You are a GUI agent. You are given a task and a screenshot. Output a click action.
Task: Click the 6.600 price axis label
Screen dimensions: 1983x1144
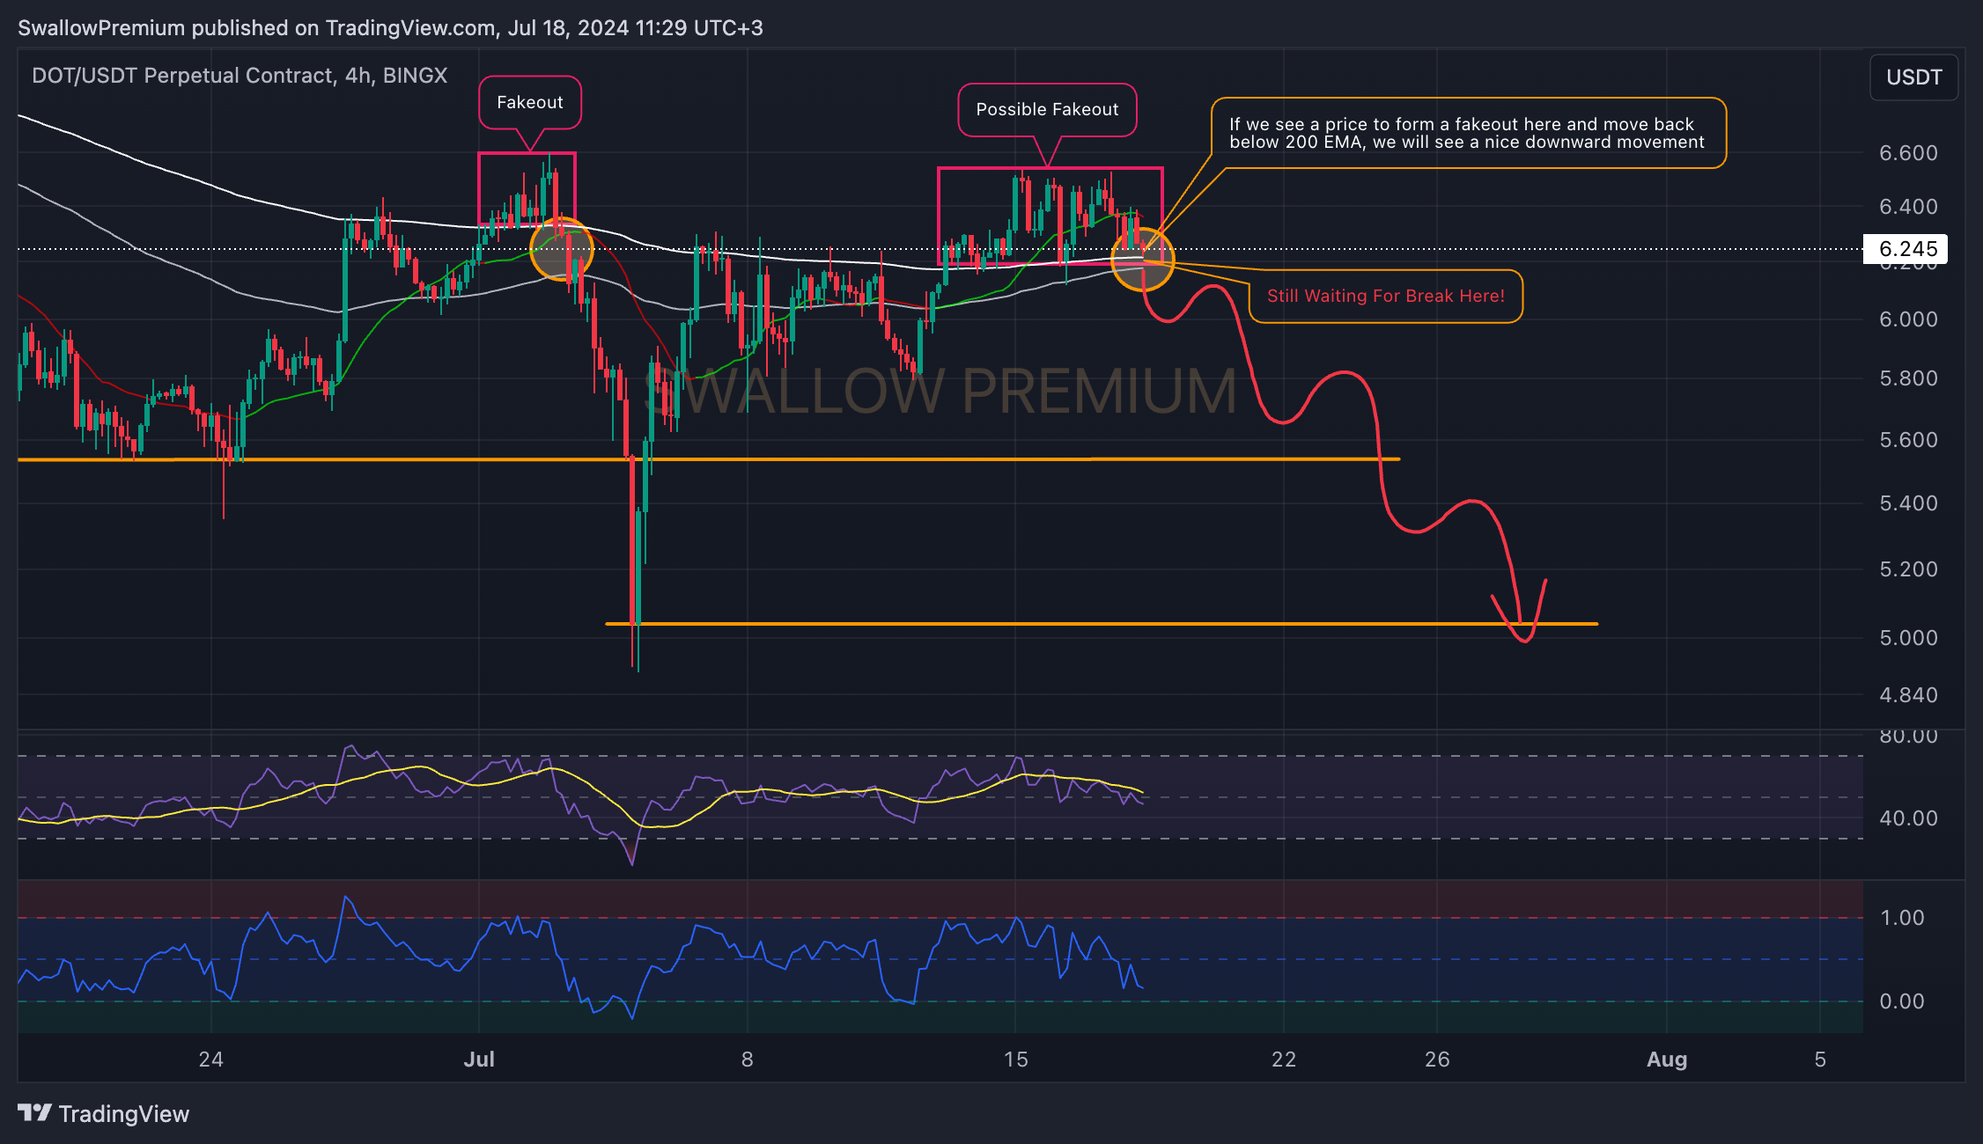(1908, 153)
